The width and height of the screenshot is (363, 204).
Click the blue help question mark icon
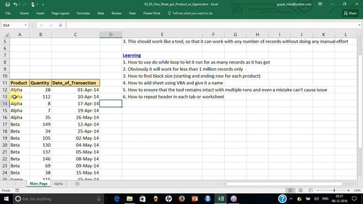[x=282, y=199]
